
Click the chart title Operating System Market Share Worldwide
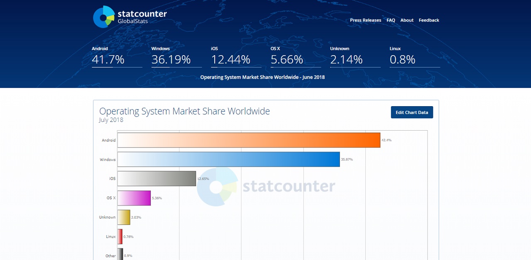(x=185, y=111)
